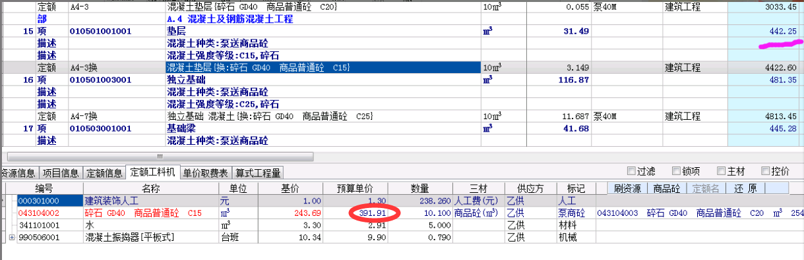Click the 单位 column header

[x=237, y=189]
